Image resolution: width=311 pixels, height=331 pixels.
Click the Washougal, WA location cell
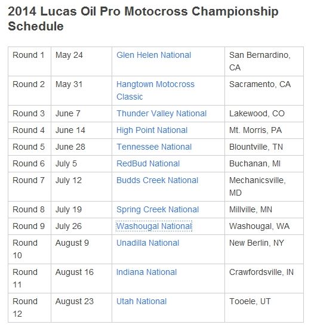(264, 226)
